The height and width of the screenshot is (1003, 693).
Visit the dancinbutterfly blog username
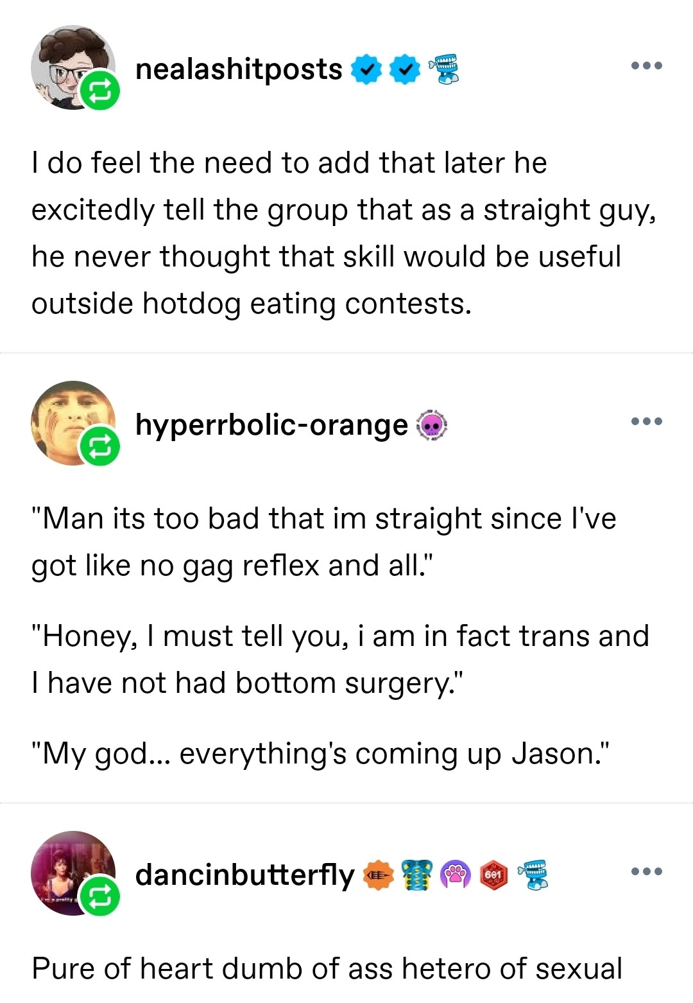pyautogui.click(x=244, y=875)
